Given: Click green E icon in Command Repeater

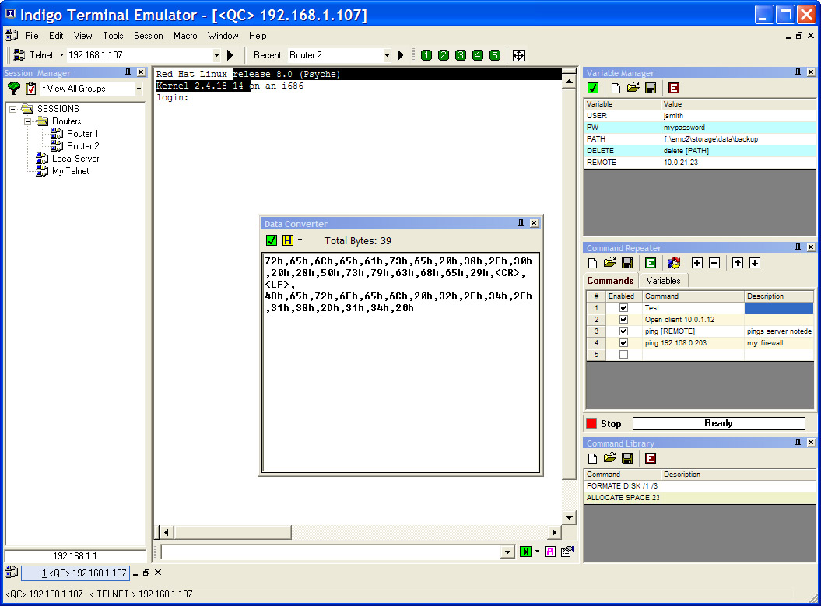Looking at the screenshot, I should [651, 263].
